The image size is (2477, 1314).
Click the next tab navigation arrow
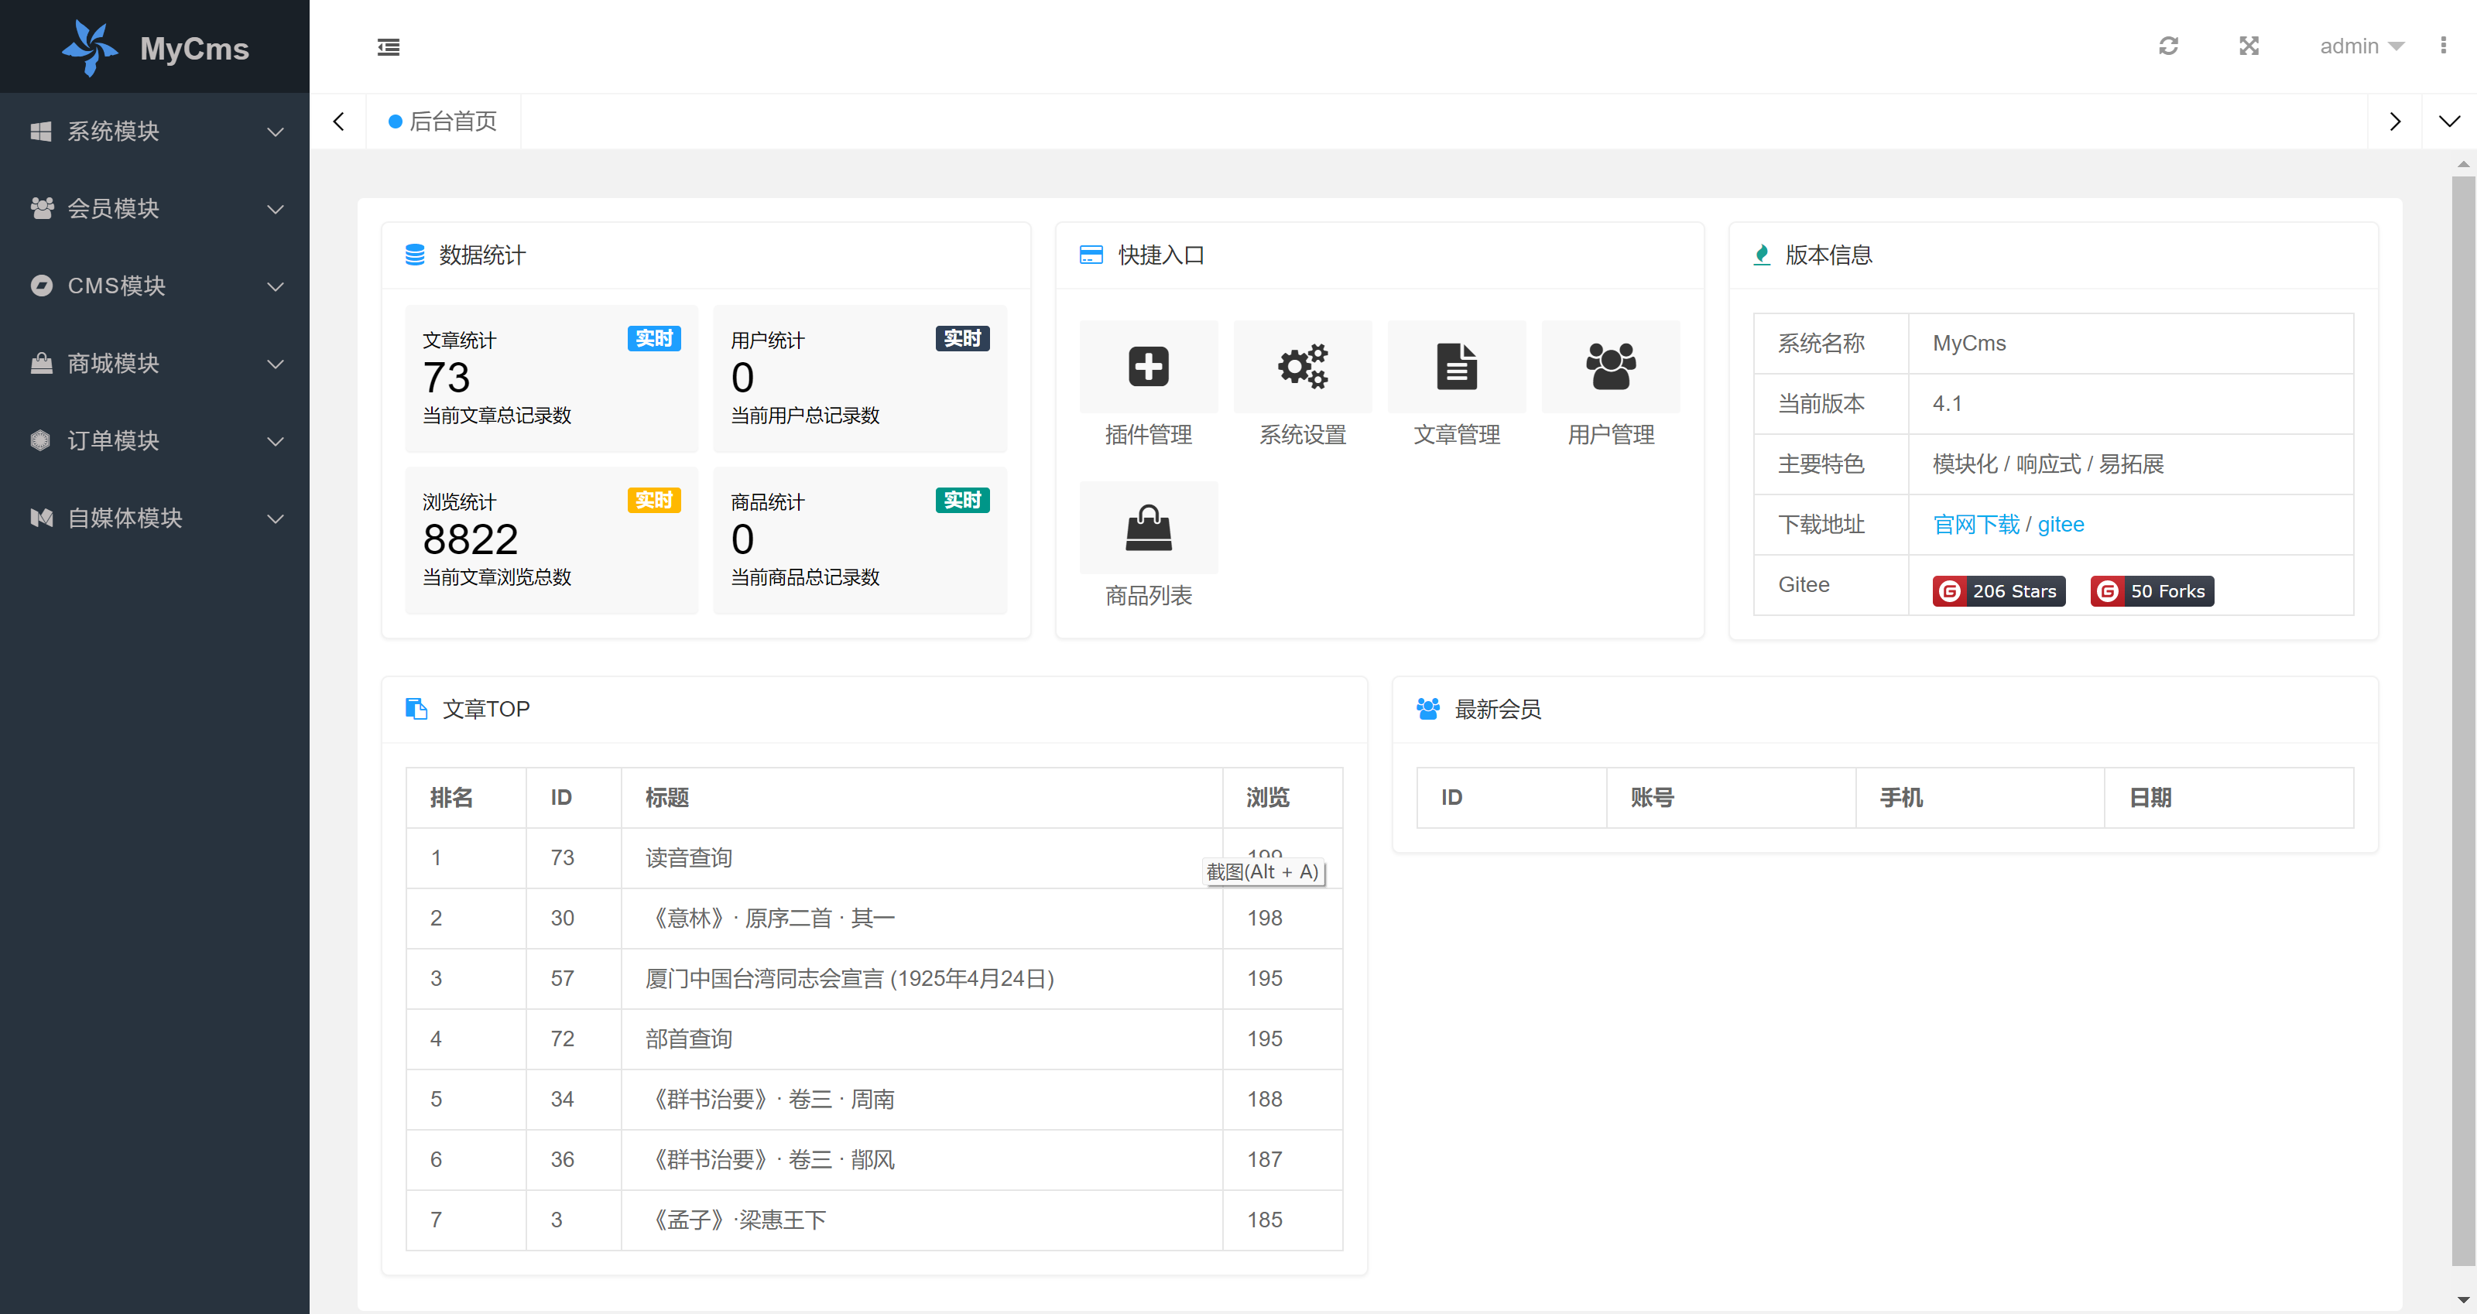2395,121
